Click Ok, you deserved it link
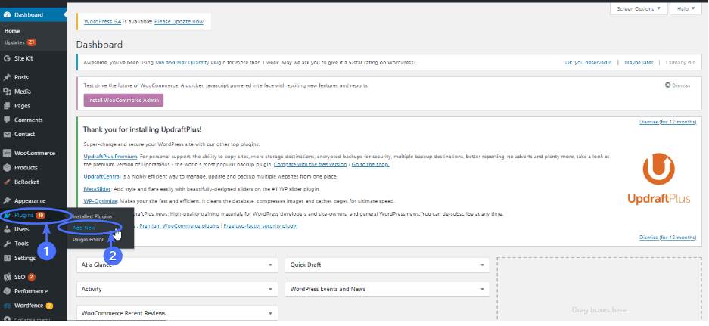 [588, 62]
